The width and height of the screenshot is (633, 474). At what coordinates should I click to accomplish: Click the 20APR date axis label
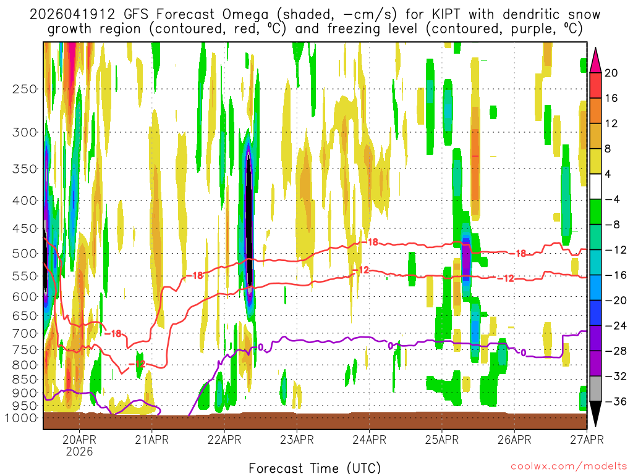pos(80,439)
